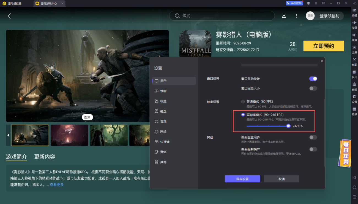Select 普通模式 (60 FPS) radio button
The width and height of the screenshot is (358, 204).
(x=243, y=101)
